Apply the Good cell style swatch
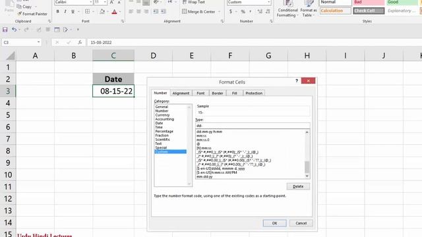422x237 pixels. pos(402,3)
